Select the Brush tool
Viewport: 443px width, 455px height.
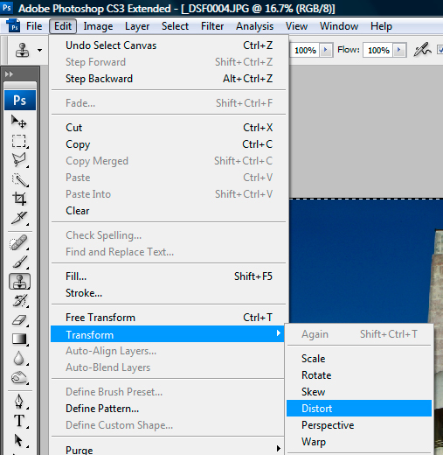(19, 262)
